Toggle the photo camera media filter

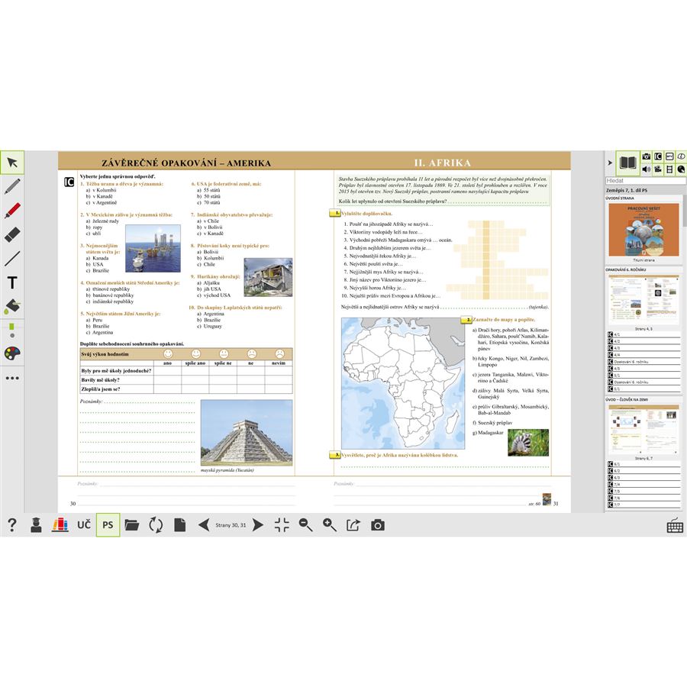[x=647, y=156]
